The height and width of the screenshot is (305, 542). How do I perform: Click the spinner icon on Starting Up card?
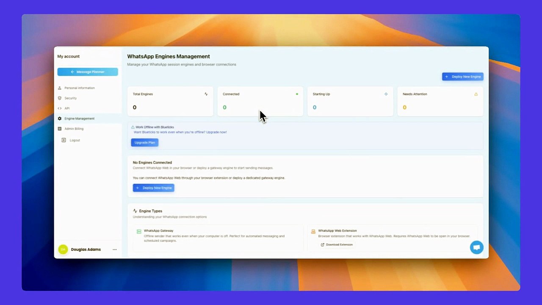[386, 94]
